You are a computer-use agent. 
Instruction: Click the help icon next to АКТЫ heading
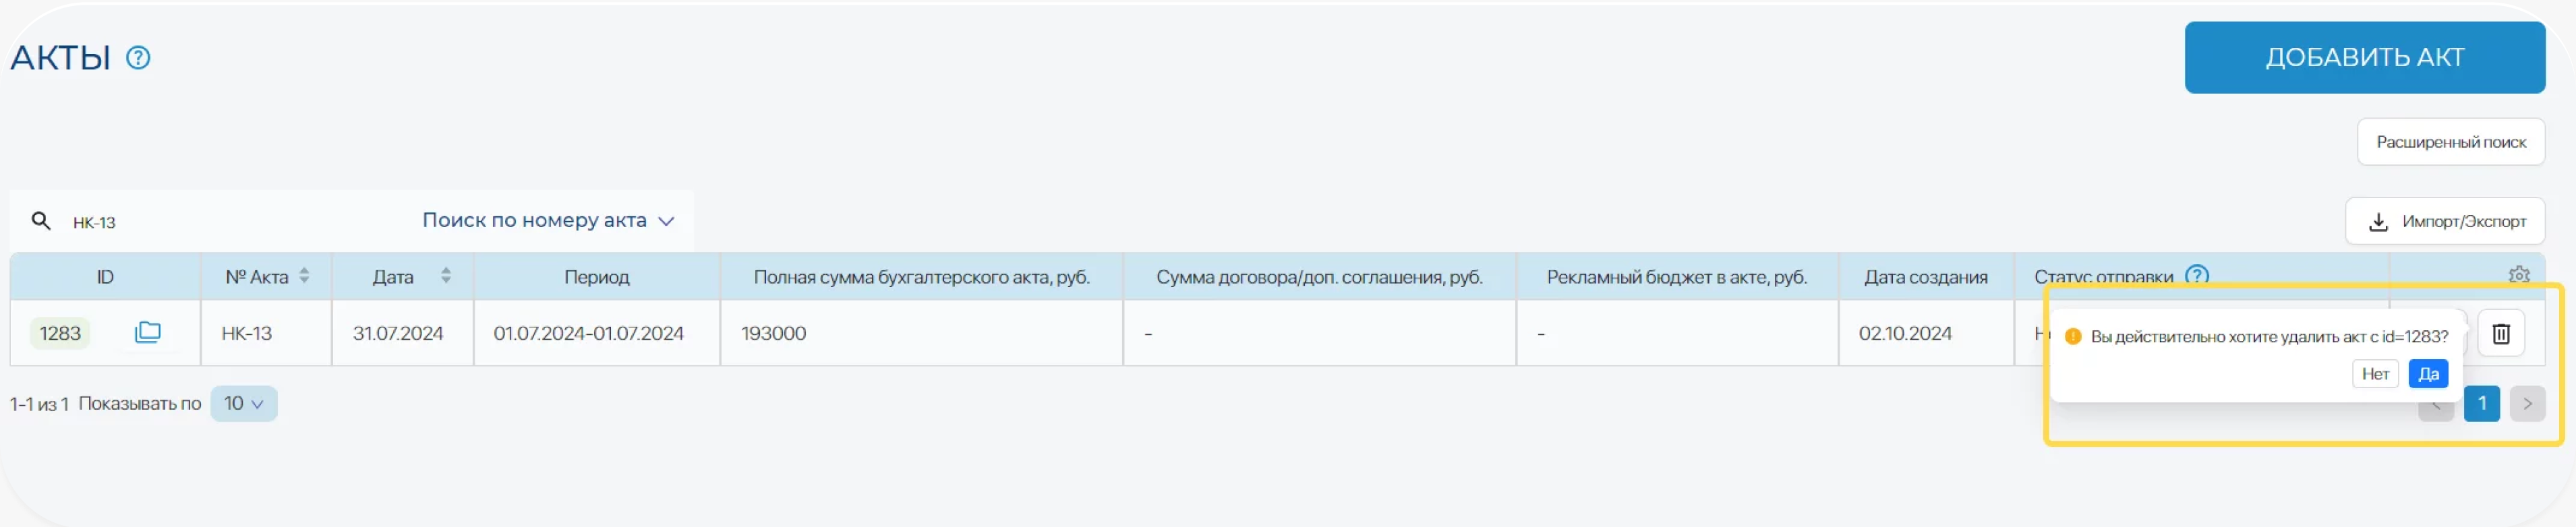[138, 58]
